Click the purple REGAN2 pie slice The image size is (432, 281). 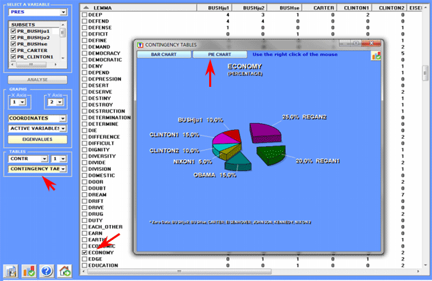pos(264,132)
